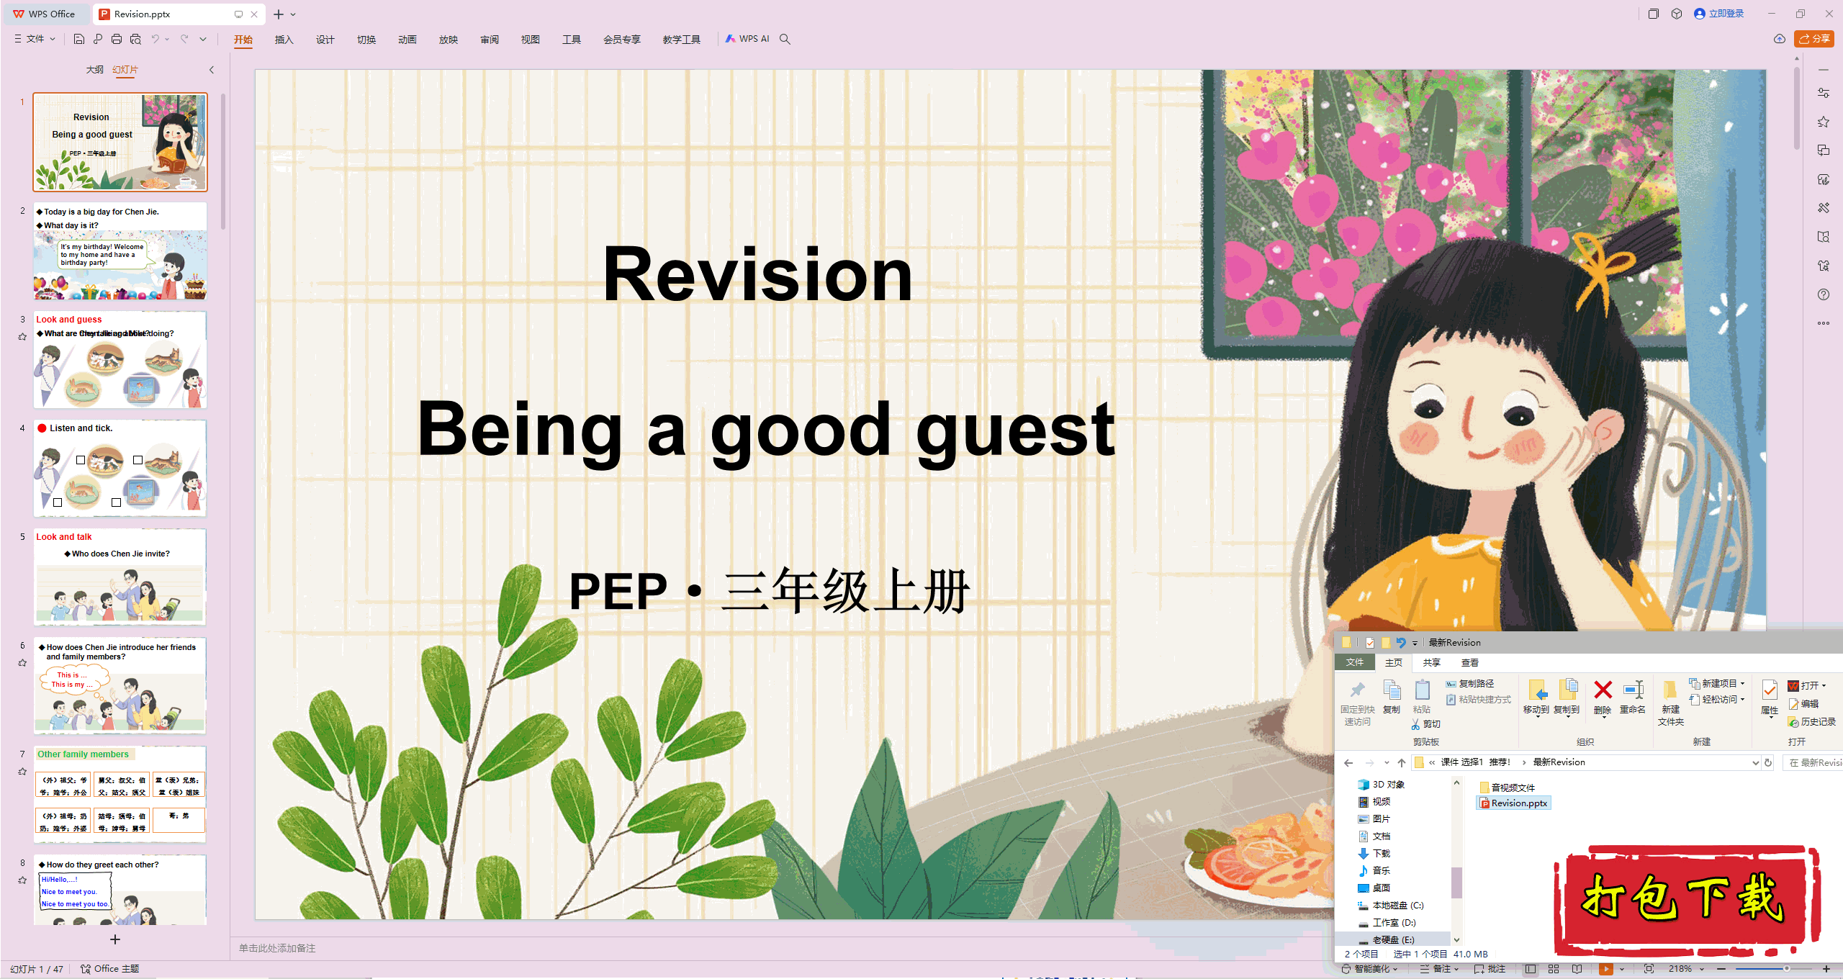This screenshot has height=979, width=1843.
Task: Click the Save icon in quick toolbar
Action: click(x=79, y=39)
